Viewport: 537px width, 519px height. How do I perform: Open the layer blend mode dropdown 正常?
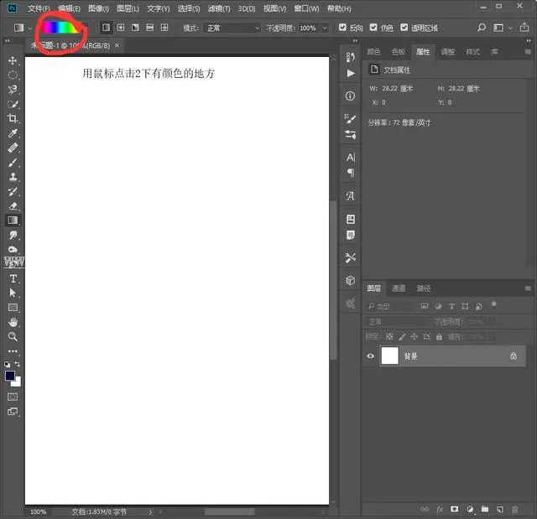pyautogui.click(x=398, y=322)
